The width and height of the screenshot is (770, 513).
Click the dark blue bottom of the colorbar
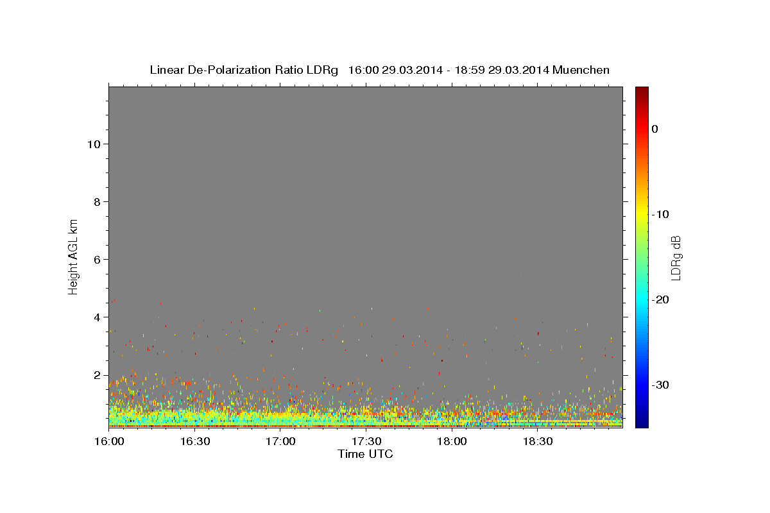[x=642, y=421]
